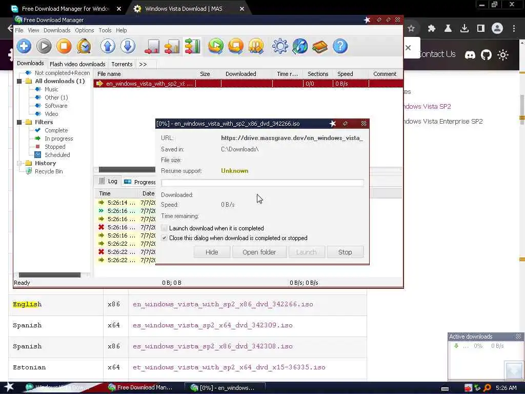Select heavy traffic usage mode
525x394 pixels.
(x=192, y=46)
